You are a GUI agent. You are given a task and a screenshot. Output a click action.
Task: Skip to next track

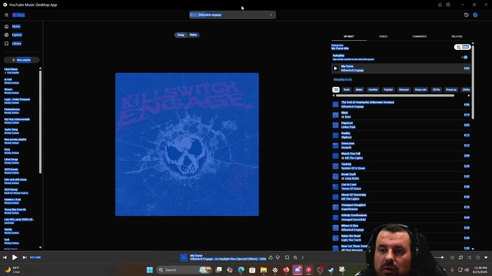(x=24, y=258)
